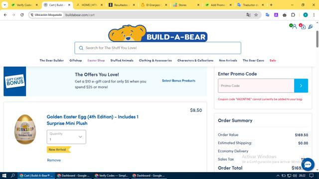Screen dimensions: 319x179
Task: Click the search for stuff field
Action: 158,48
